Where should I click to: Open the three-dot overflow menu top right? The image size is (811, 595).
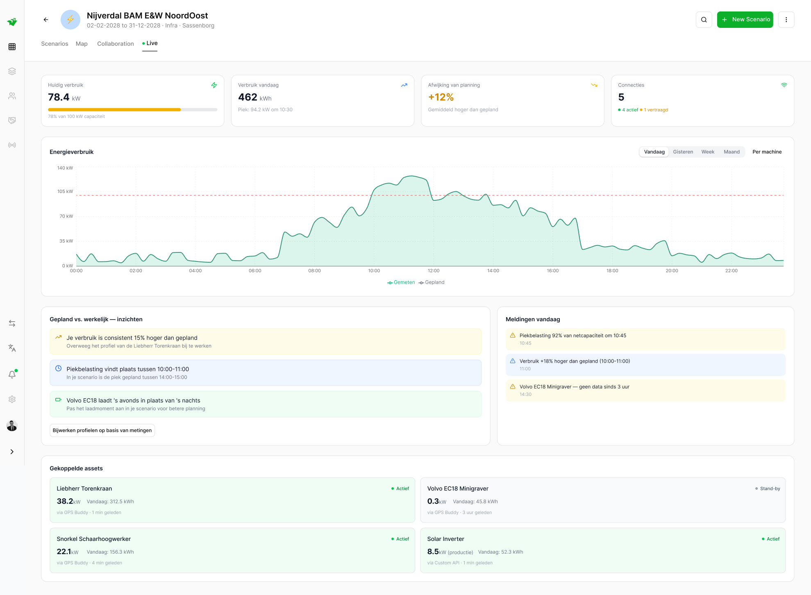pos(786,19)
